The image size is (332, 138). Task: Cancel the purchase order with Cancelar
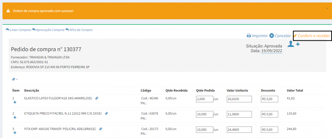point(280,36)
